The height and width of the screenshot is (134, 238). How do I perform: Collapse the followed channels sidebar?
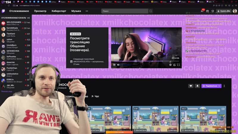coord(29,18)
